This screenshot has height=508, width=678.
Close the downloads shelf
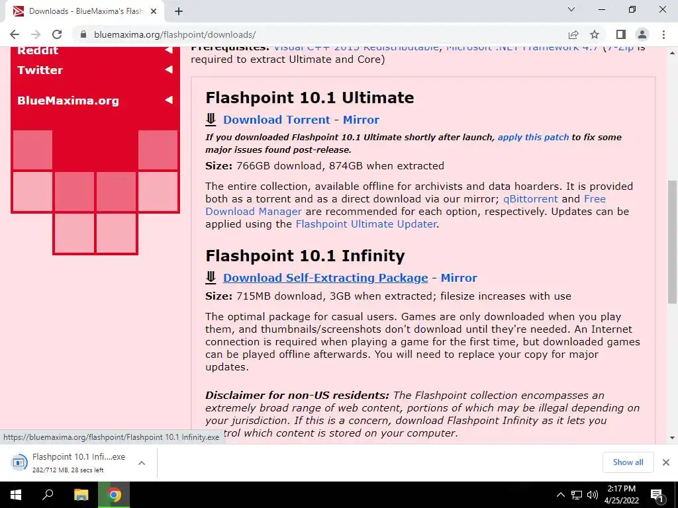666,462
